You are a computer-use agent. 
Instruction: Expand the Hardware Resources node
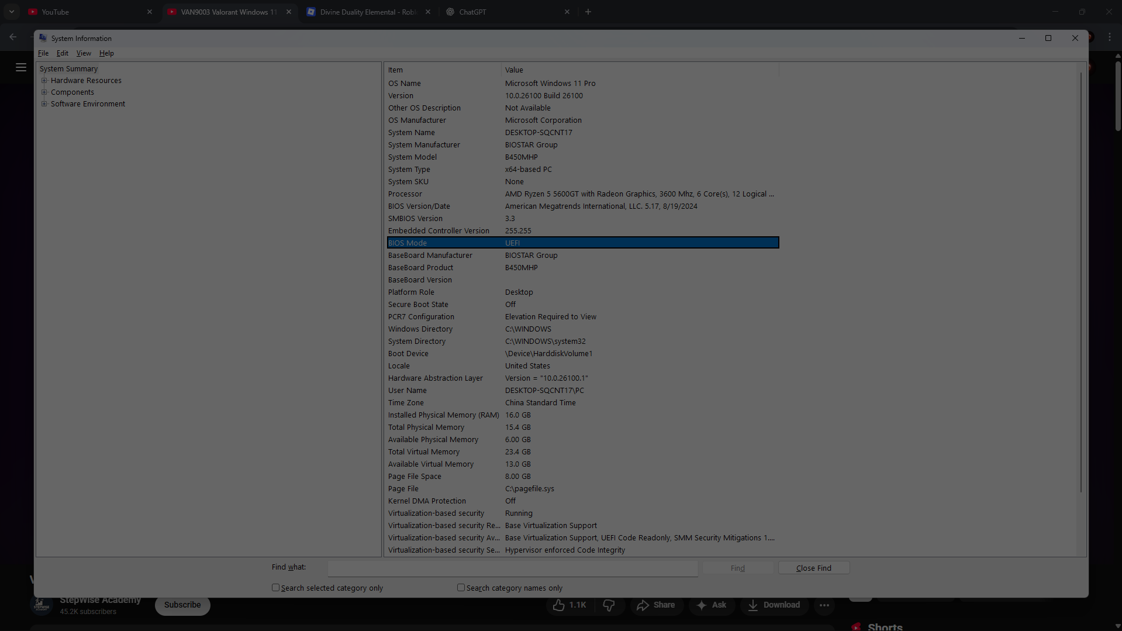pos(44,80)
